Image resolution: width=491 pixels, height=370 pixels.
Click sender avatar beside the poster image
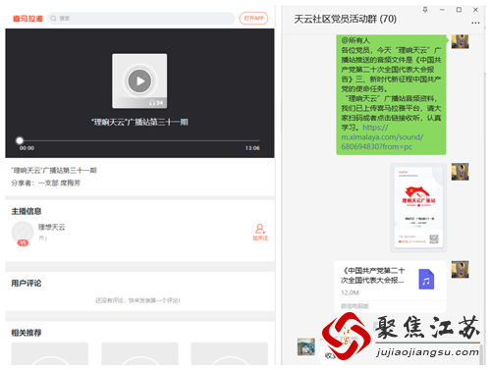(x=460, y=172)
